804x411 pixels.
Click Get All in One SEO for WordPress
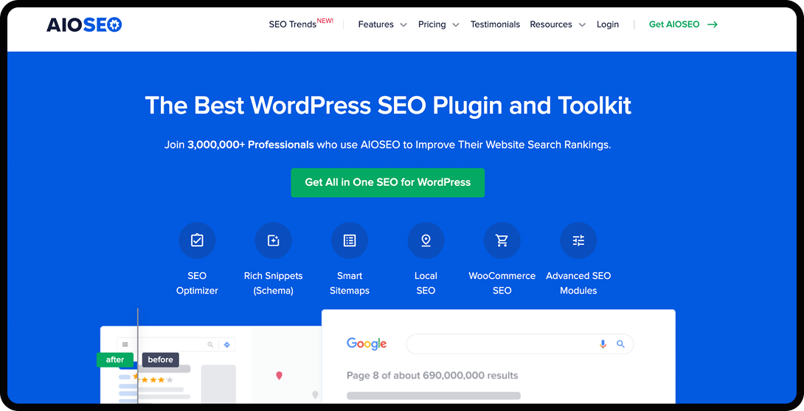click(x=388, y=182)
